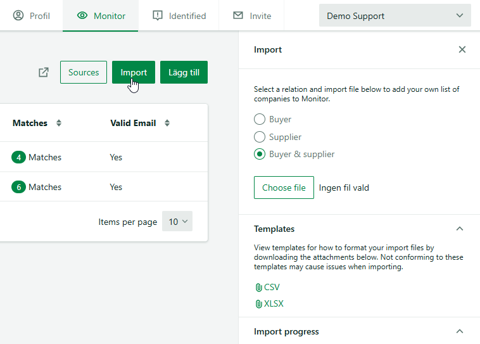The height and width of the screenshot is (344, 480).
Task: Click the Choose file button
Action: point(284,188)
